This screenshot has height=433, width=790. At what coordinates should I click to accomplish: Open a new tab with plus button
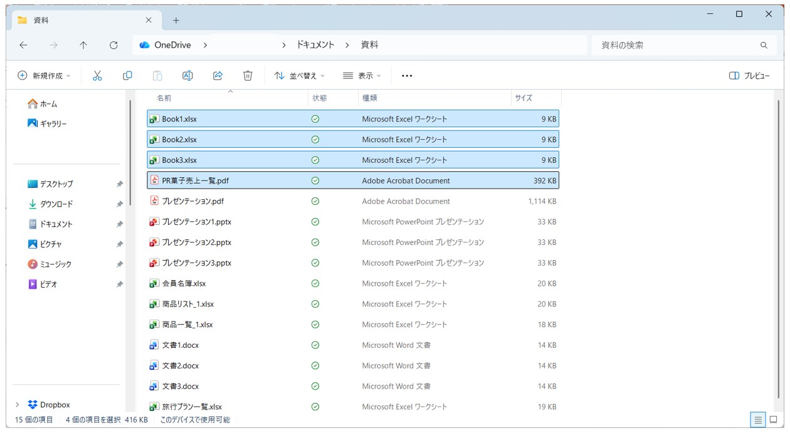pos(176,21)
